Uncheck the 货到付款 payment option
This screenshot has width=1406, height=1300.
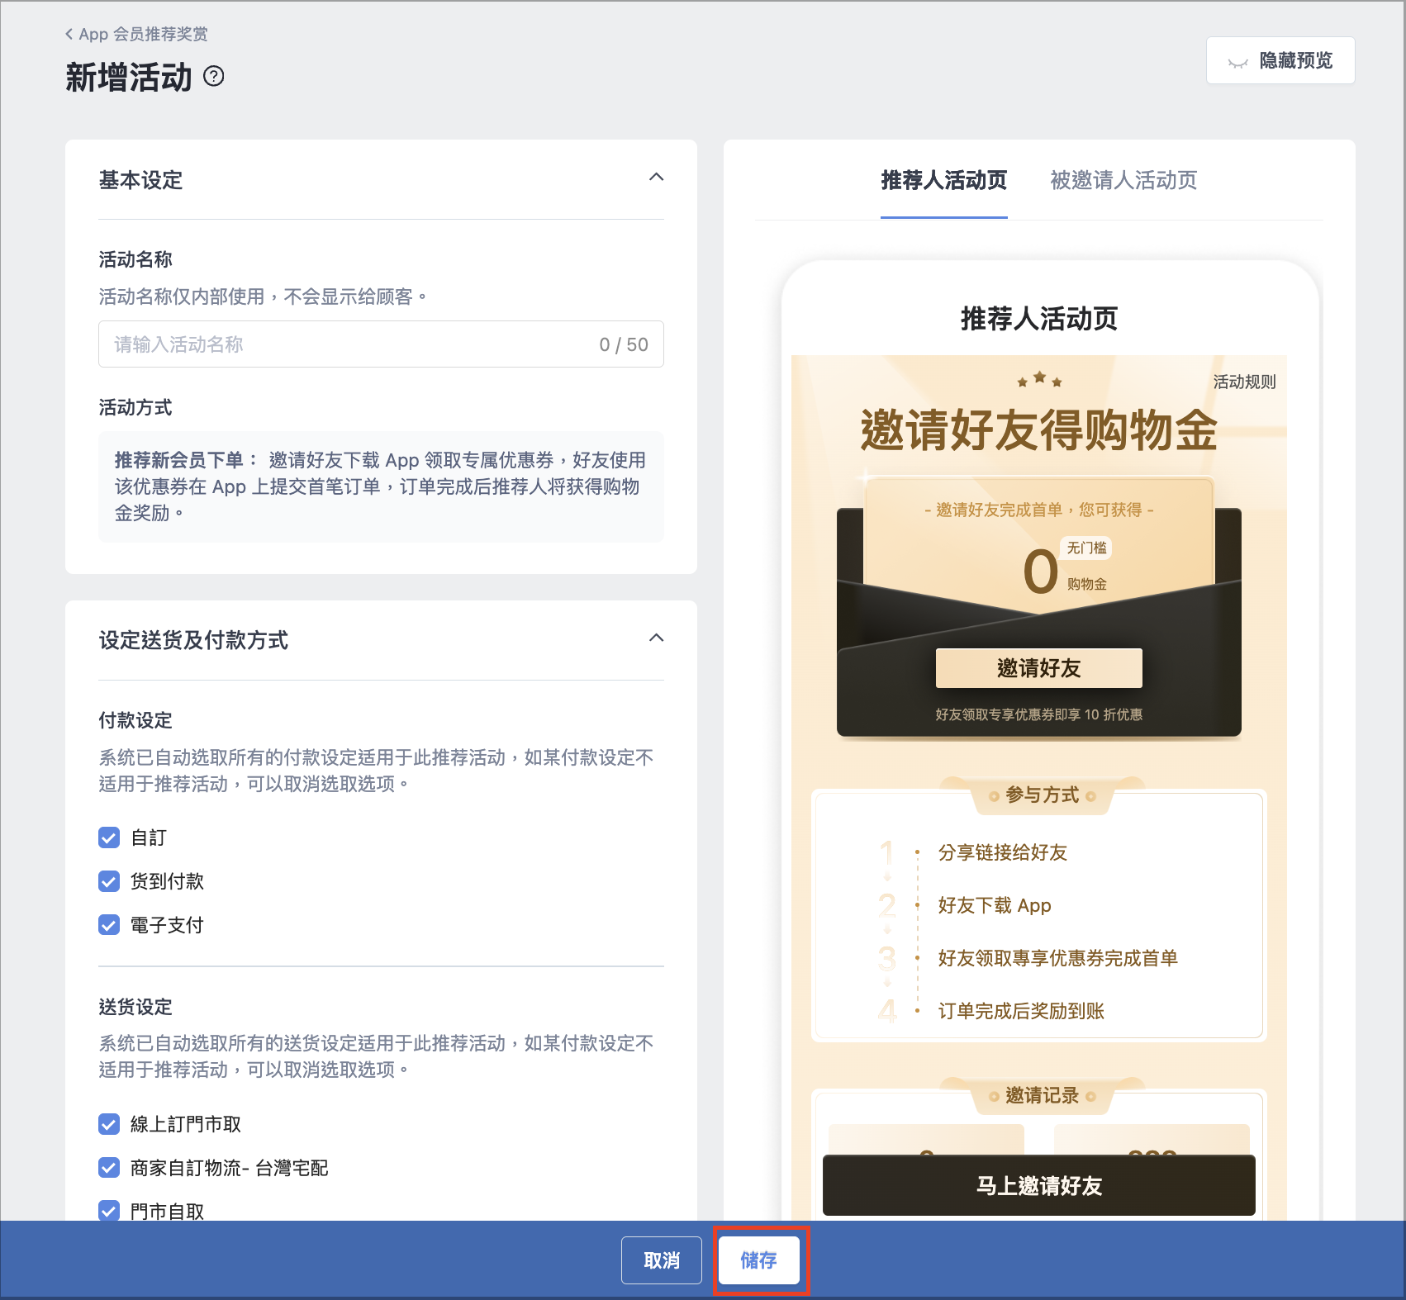(x=109, y=881)
